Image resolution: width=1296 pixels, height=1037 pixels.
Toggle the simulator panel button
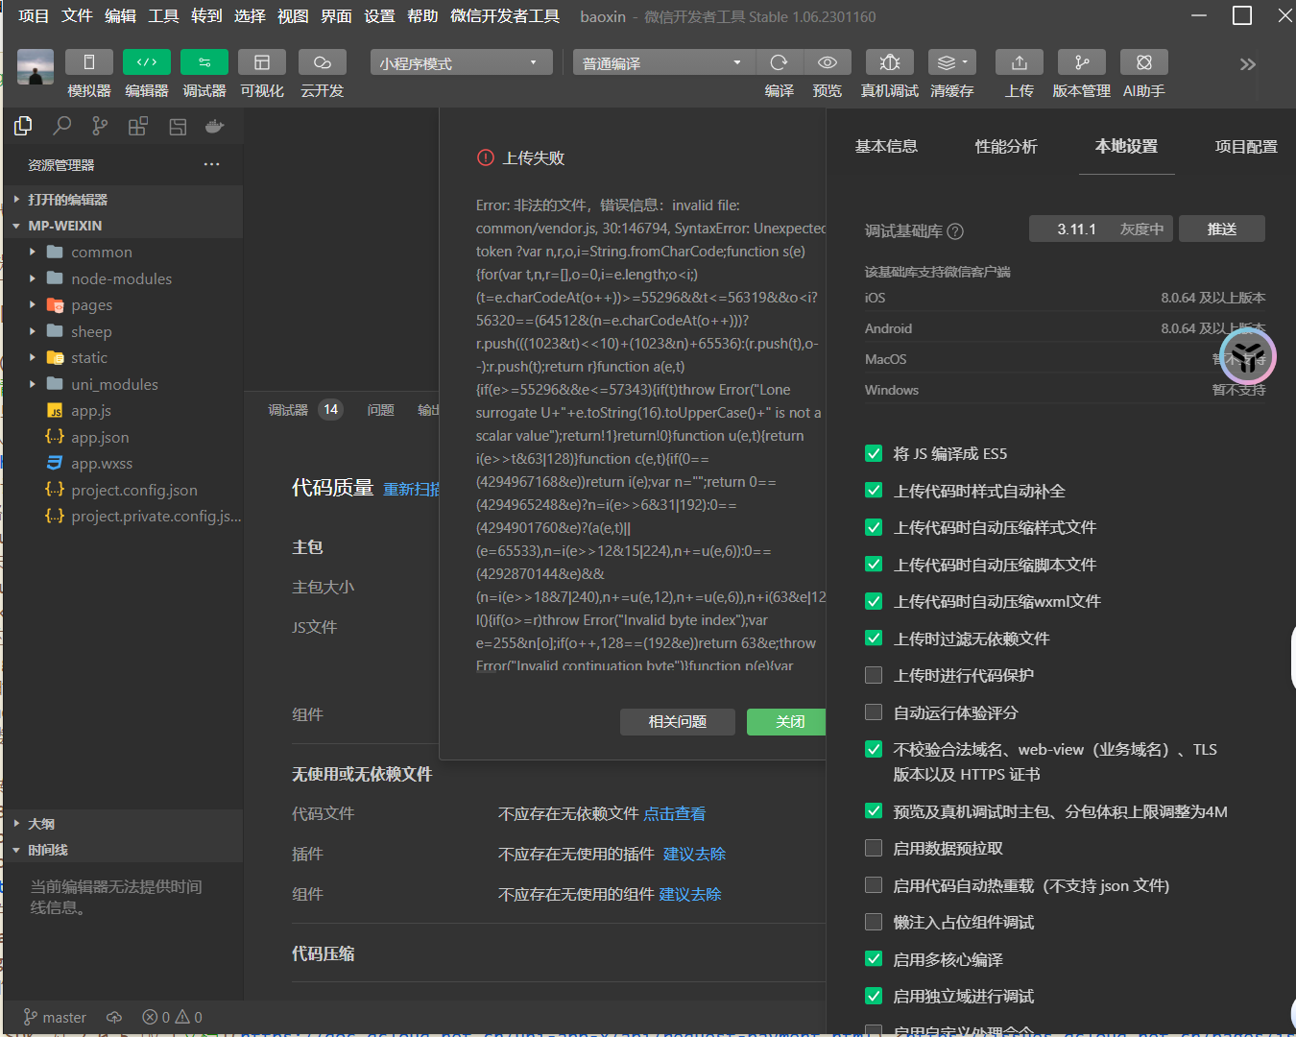coord(89,62)
